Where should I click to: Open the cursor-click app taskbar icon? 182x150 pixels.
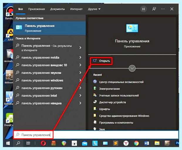click(74, 143)
